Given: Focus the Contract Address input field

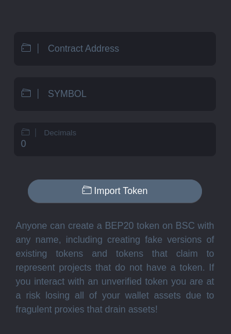Looking at the screenshot, I should pos(115,49).
